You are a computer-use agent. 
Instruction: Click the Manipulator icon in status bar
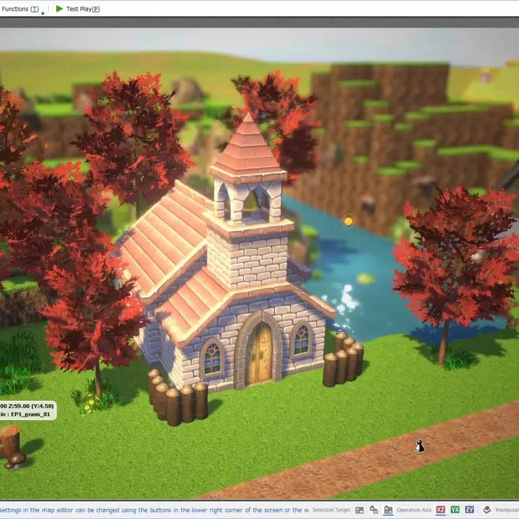(487, 510)
